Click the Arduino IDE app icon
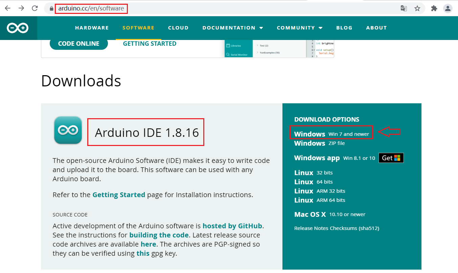 [x=68, y=130]
